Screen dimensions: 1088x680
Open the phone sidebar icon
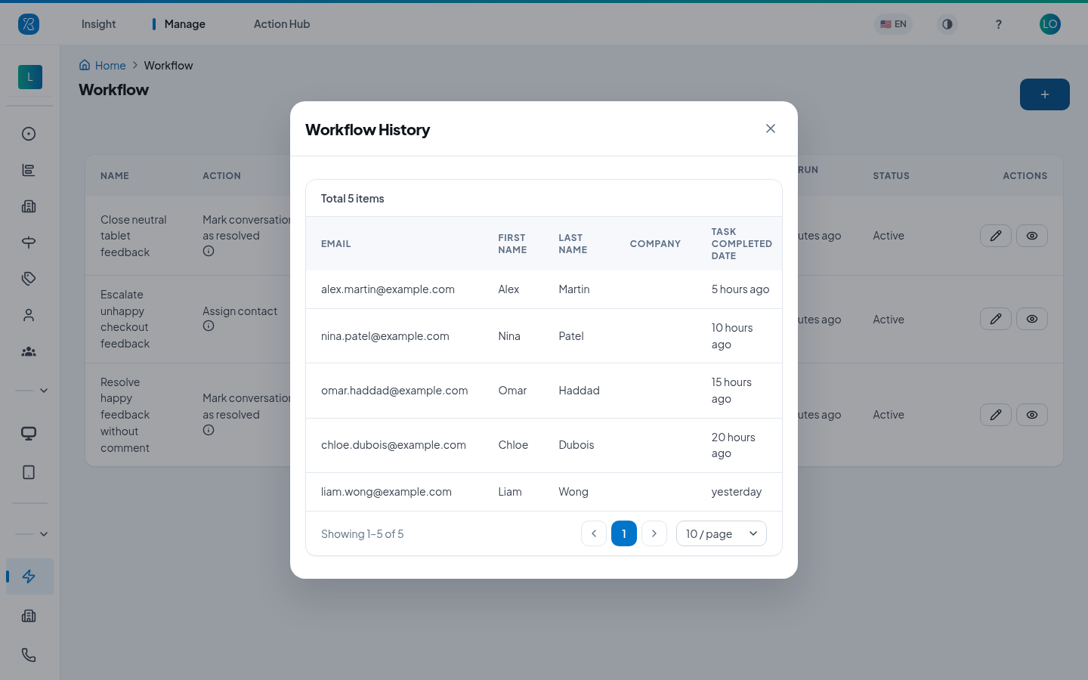point(29,655)
